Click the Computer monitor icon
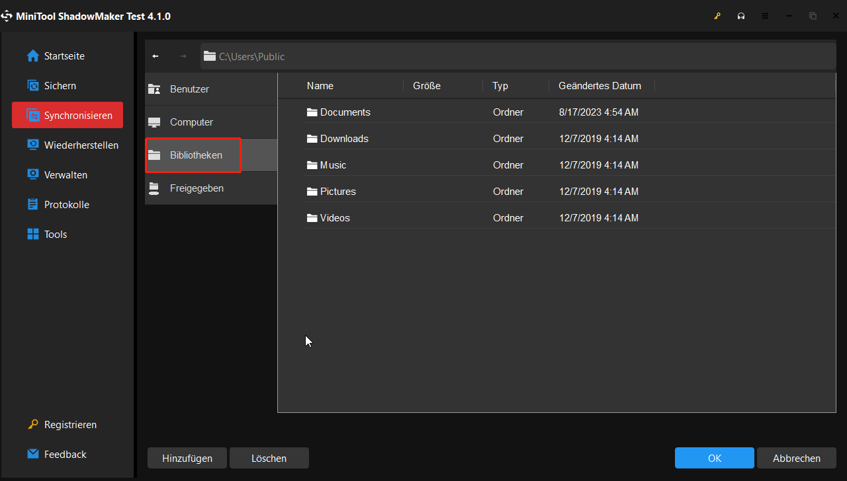The width and height of the screenshot is (847, 481). pos(154,122)
